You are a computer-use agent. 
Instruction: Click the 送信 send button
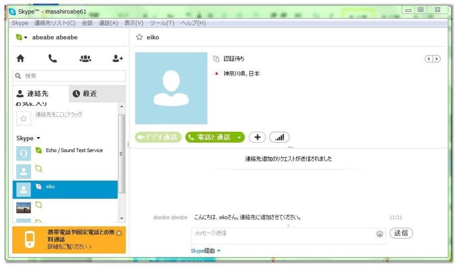(401, 233)
